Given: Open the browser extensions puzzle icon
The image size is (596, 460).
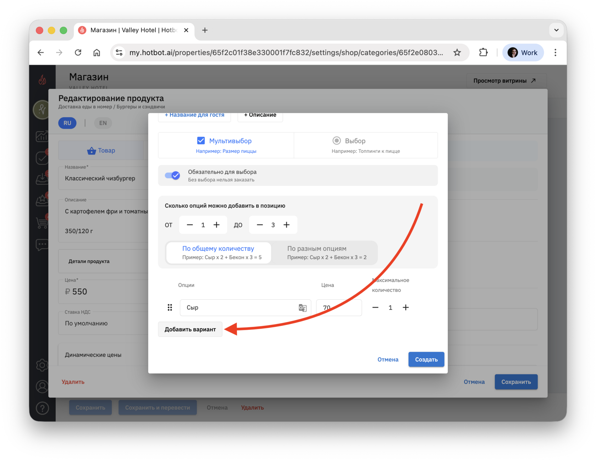Looking at the screenshot, I should pyautogui.click(x=483, y=52).
